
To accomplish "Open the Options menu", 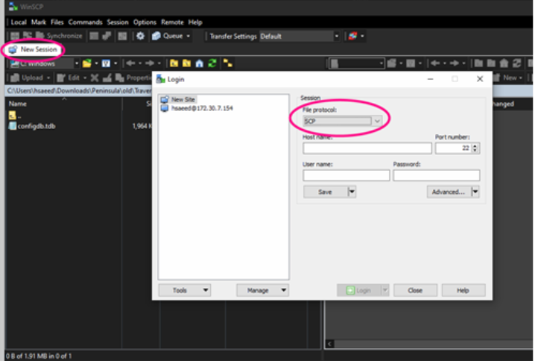I will 145,22.
